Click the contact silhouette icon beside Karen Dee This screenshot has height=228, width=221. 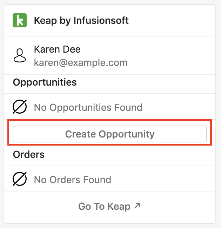click(20, 55)
